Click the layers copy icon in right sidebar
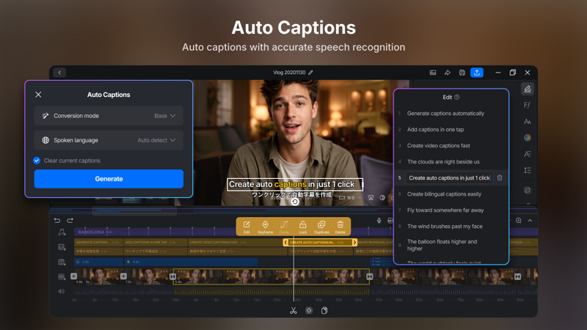587x330 pixels. [527, 190]
